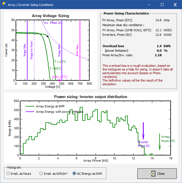182x183 pixels.
Task: Click the arrow icon on the Close button
Action: click(153, 174)
